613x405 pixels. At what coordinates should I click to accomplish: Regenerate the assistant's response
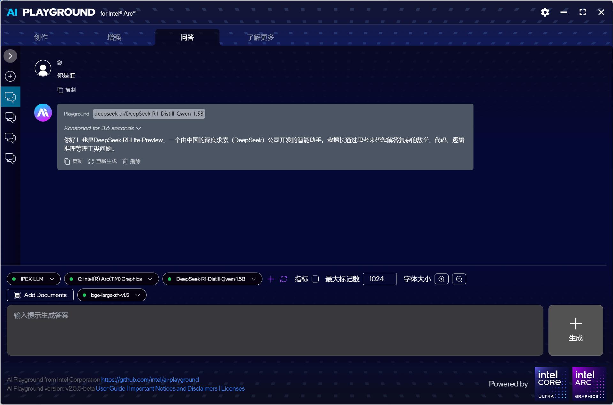pos(102,161)
